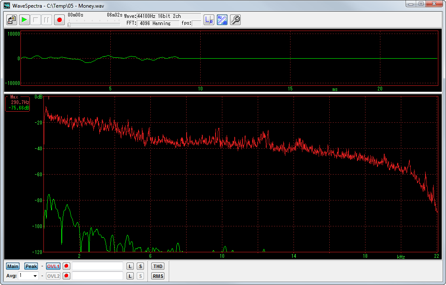
Task: Click the elapsed time text 00m00s
Action: coord(76,15)
